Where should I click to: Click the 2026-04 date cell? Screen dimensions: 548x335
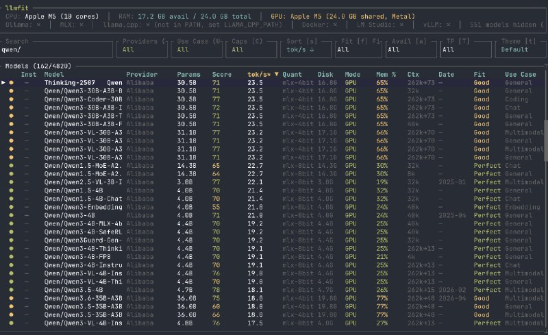coord(452,298)
